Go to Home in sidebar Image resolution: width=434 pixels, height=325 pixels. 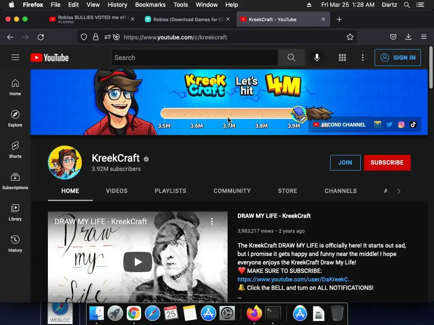pyautogui.click(x=15, y=87)
